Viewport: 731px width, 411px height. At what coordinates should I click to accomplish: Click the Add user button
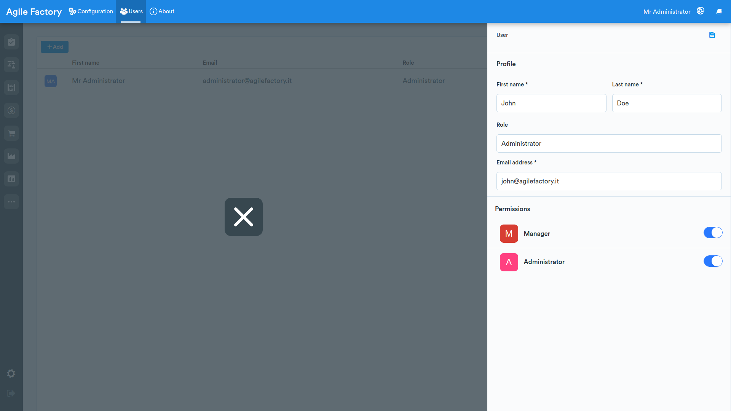coord(55,47)
